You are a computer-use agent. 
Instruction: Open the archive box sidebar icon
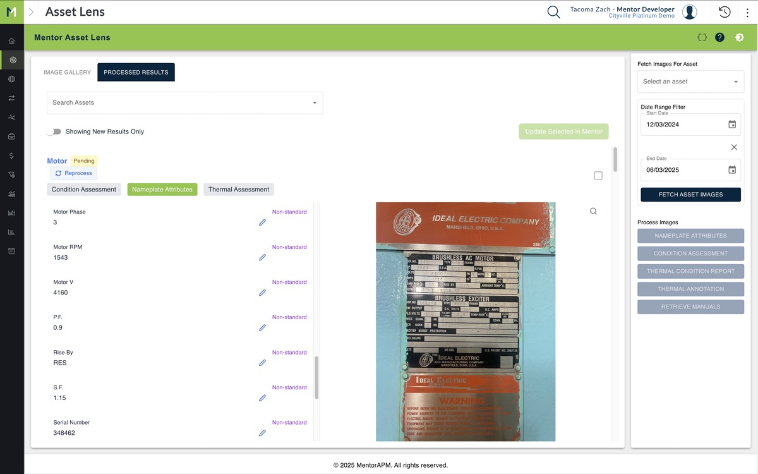pos(12,251)
